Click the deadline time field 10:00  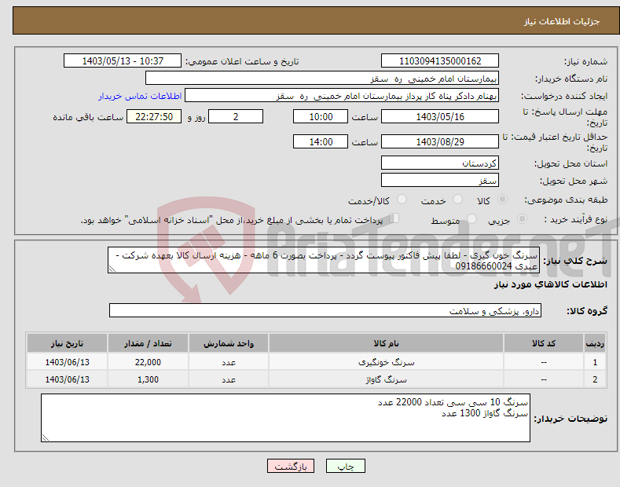click(x=321, y=116)
